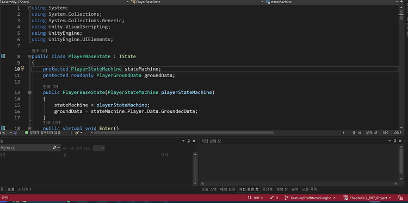This screenshot has width=408, height=203.
Task: Switch to the 중단점 tab
Action: (x=267, y=189)
